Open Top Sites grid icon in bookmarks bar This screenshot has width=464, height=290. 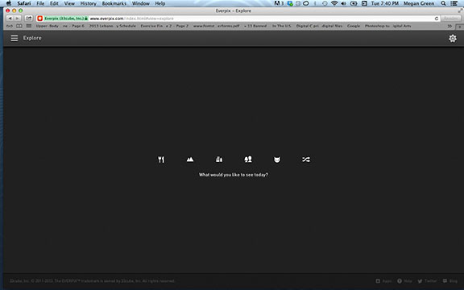(x=29, y=26)
